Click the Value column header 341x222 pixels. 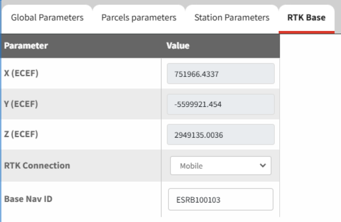pos(178,45)
